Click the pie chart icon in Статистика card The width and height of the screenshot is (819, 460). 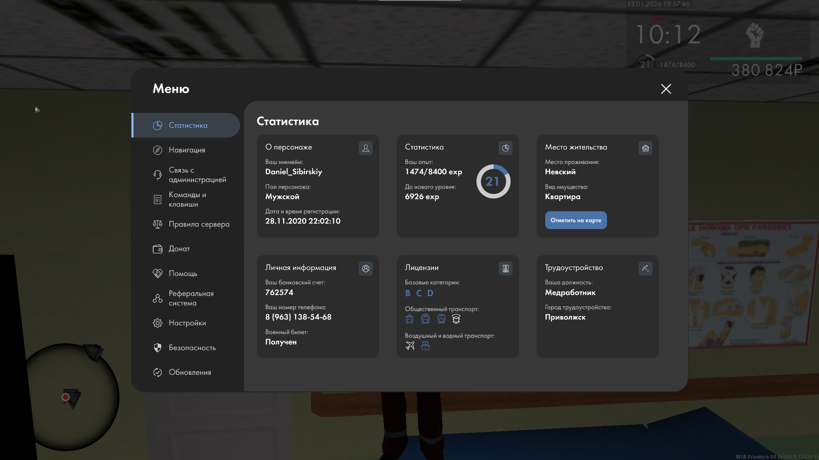click(x=505, y=148)
